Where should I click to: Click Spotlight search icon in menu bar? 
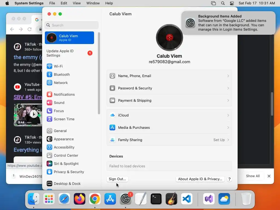pos(223,3)
